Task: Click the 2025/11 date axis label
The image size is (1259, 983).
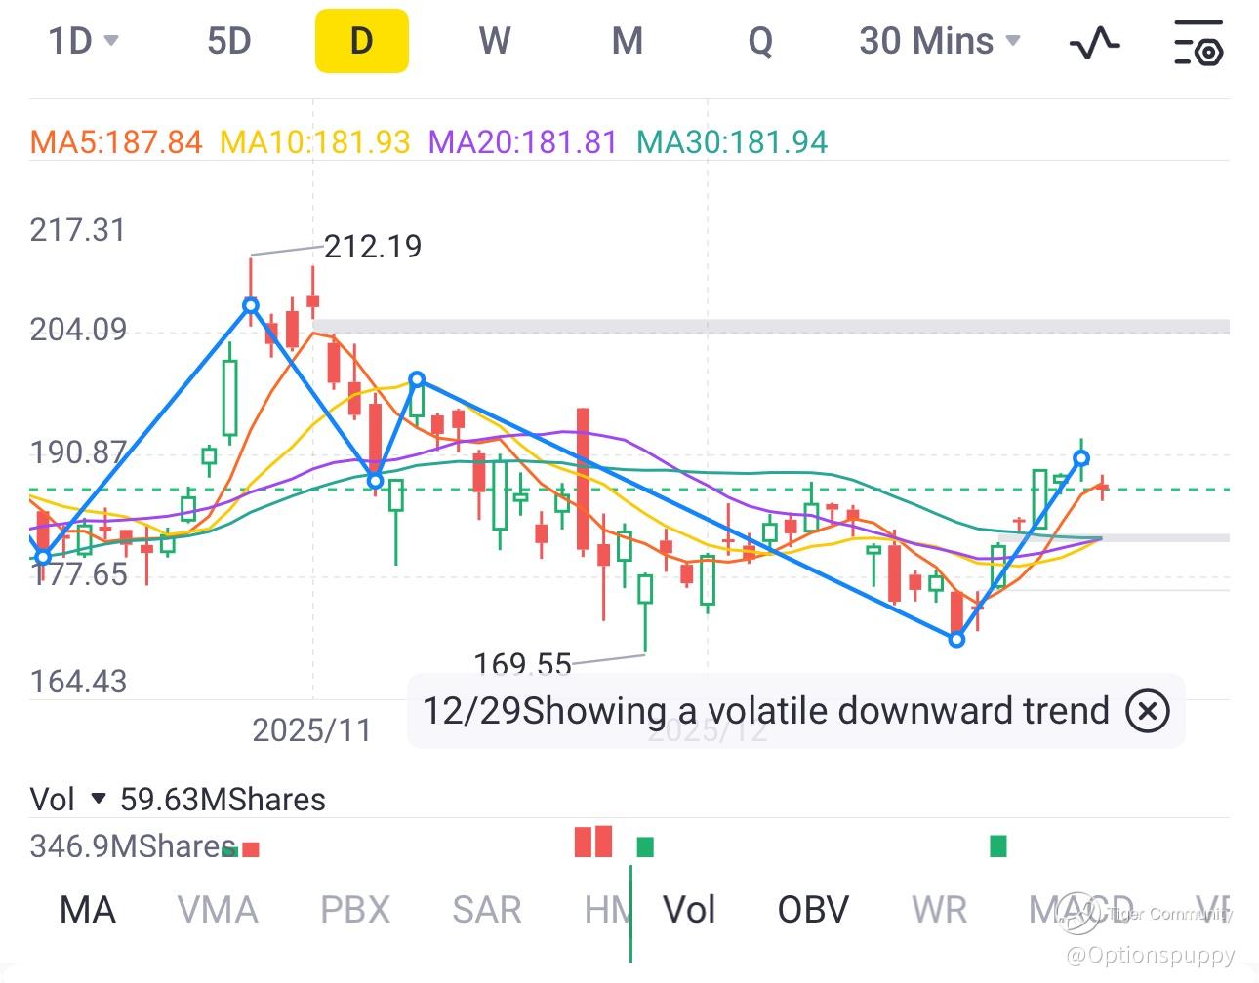Action: (312, 729)
